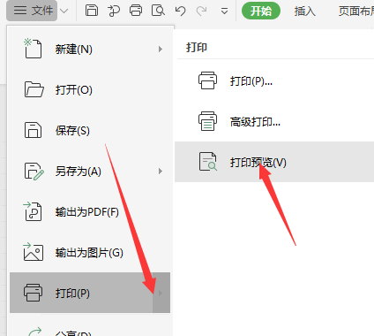This screenshot has height=336, width=374.
Task: Click the redo arrow in toolbar
Action: tap(201, 11)
